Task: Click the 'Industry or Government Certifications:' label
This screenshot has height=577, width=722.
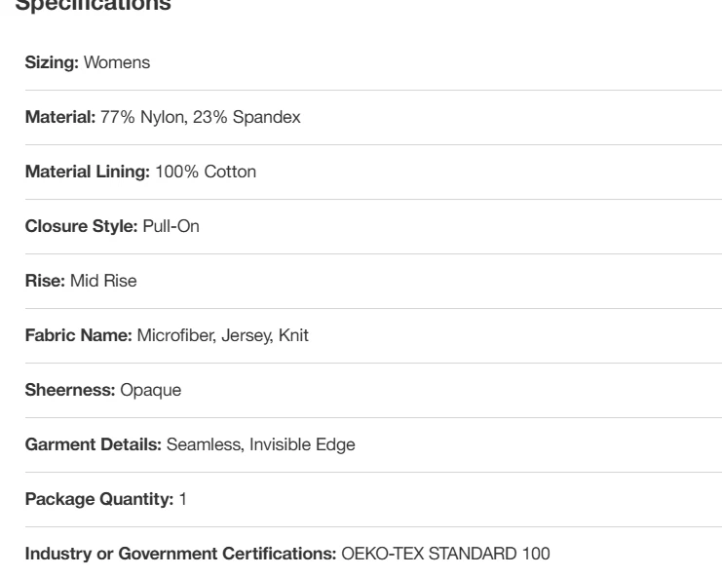Action: (180, 554)
